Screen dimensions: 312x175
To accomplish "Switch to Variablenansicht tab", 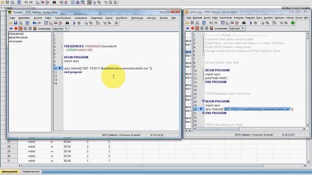I will point(30,172).
